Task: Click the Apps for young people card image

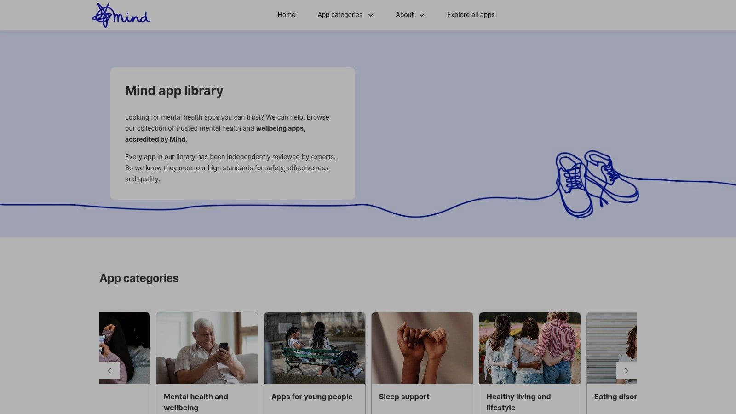Action: tap(315, 347)
